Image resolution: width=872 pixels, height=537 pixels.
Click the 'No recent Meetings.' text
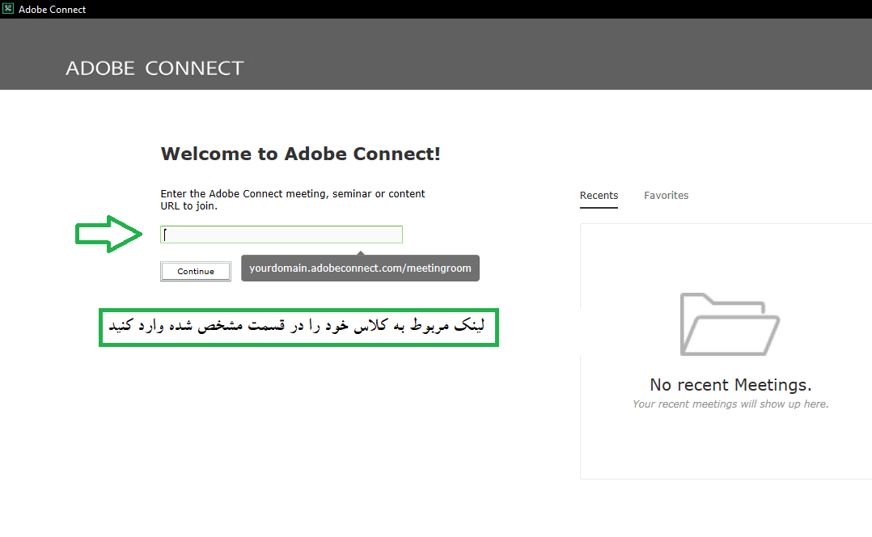[x=730, y=385]
